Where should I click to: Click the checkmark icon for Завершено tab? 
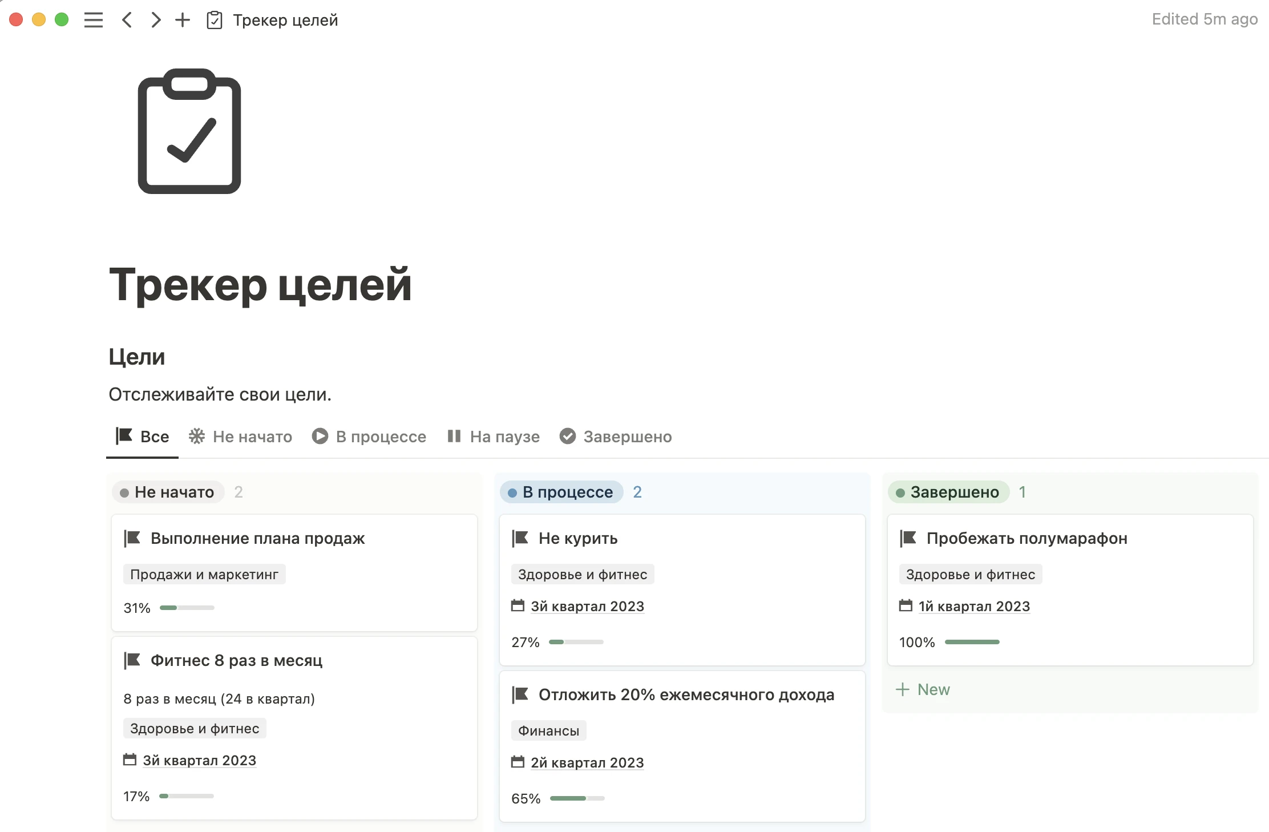tap(568, 436)
